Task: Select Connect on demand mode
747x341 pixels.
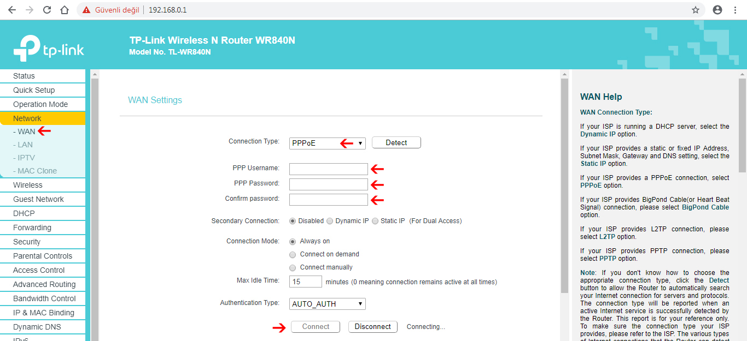Action: 293,254
